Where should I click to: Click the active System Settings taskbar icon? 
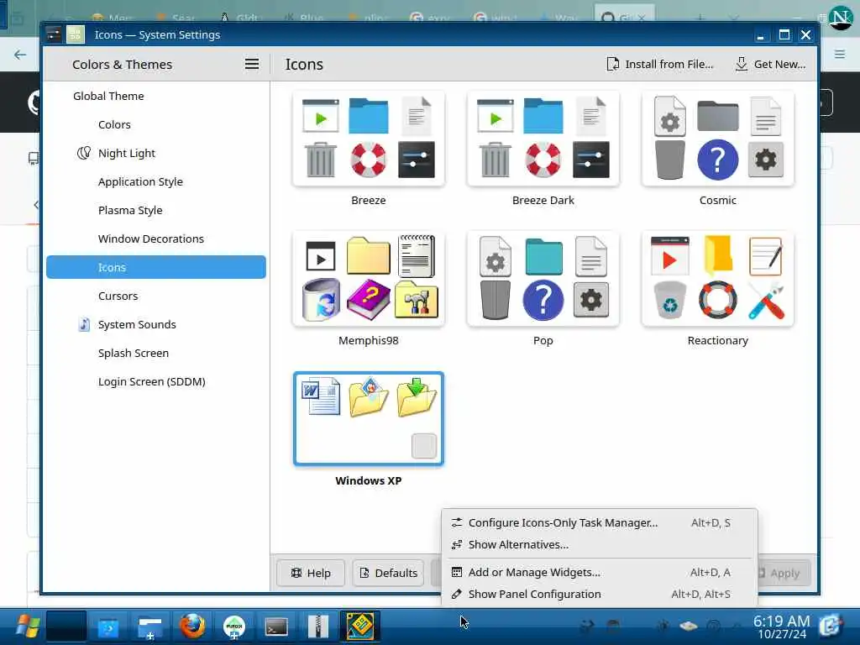[x=359, y=626]
